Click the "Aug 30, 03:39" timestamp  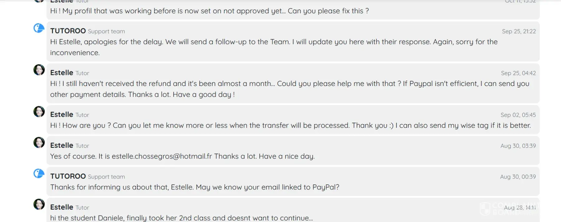tap(518, 146)
